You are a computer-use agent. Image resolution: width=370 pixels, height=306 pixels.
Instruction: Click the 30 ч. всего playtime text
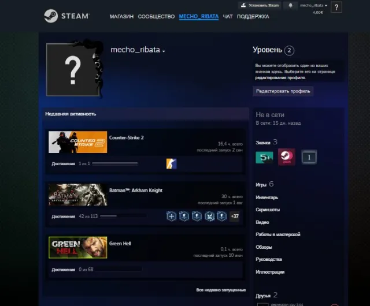[232, 196]
